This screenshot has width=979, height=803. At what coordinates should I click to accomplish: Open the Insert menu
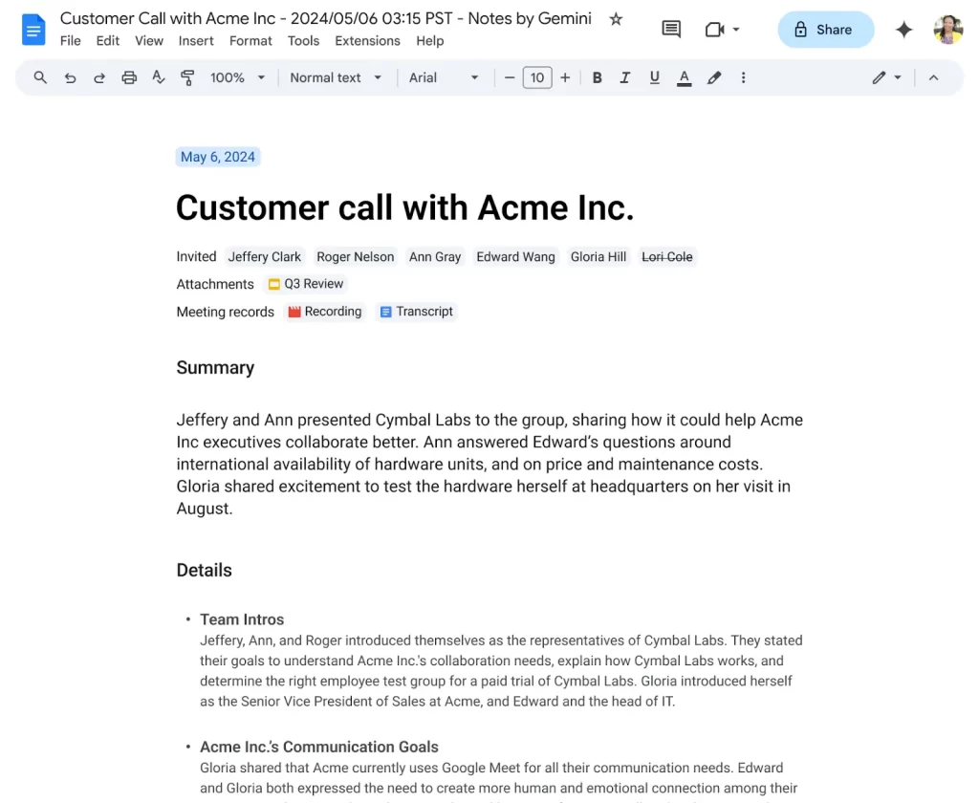coord(196,41)
